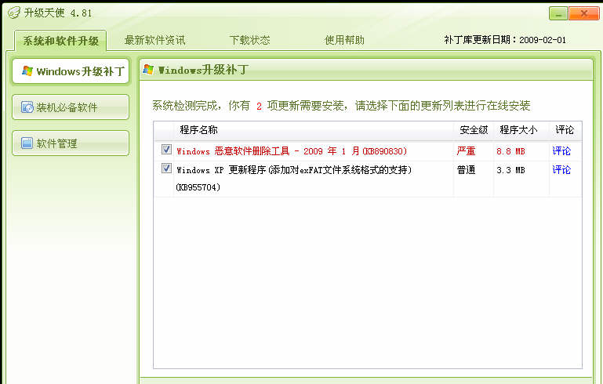Image resolution: width=603 pixels, height=384 pixels.
Task: Click the 软件管理 window icon
Action: [27, 143]
